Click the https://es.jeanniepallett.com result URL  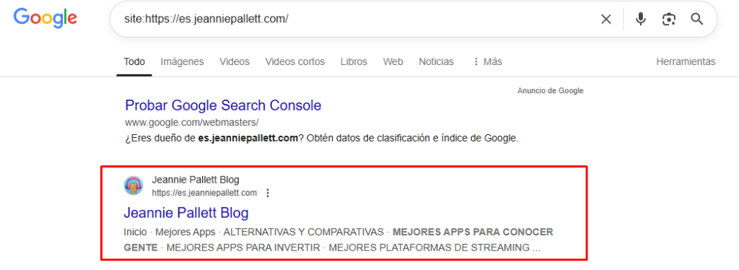204,193
